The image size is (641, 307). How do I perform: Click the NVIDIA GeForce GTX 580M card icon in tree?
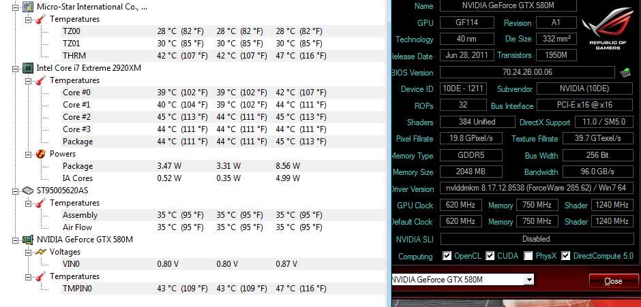(x=28, y=240)
